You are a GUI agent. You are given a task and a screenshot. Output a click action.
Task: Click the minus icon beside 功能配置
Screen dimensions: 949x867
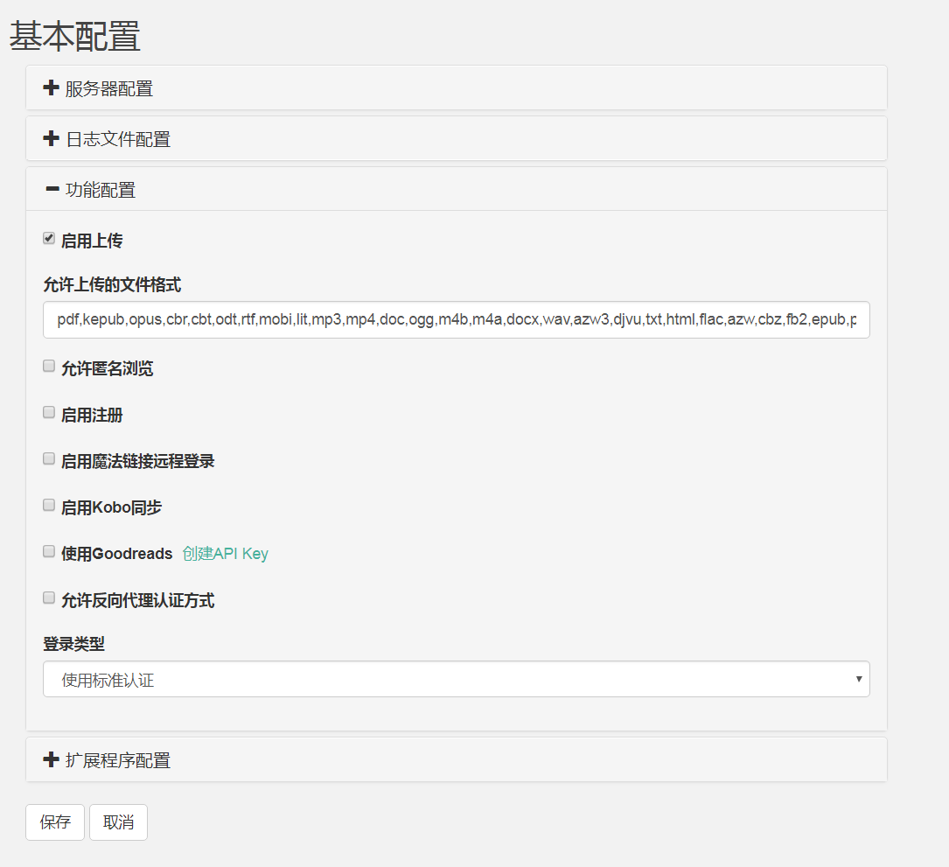click(x=52, y=189)
